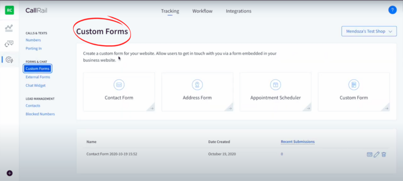This screenshot has height=181, width=403.
Task: Choose the Custom Form card
Action: 354,92
